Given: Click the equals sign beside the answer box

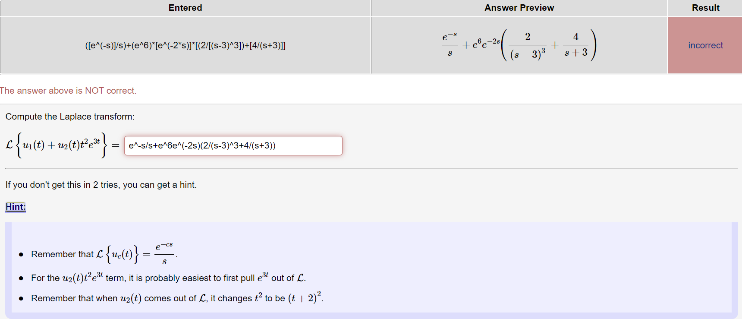Looking at the screenshot, I should (115, 145).
